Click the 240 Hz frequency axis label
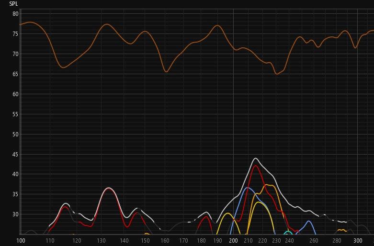Viewport: 374px width, 246px height. [x=289, y=241]
